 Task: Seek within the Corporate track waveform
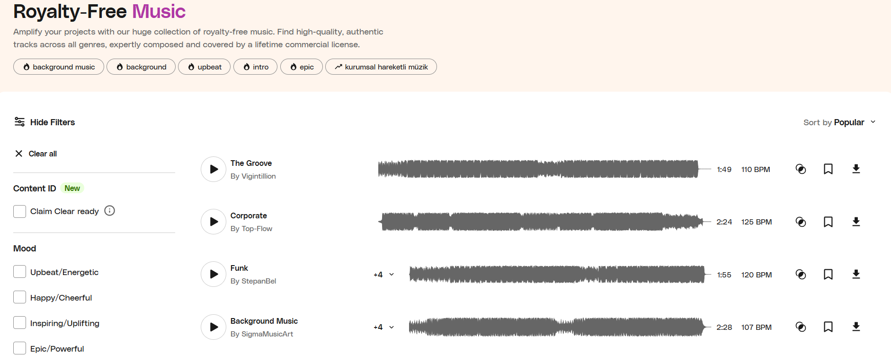click(540, 221)
